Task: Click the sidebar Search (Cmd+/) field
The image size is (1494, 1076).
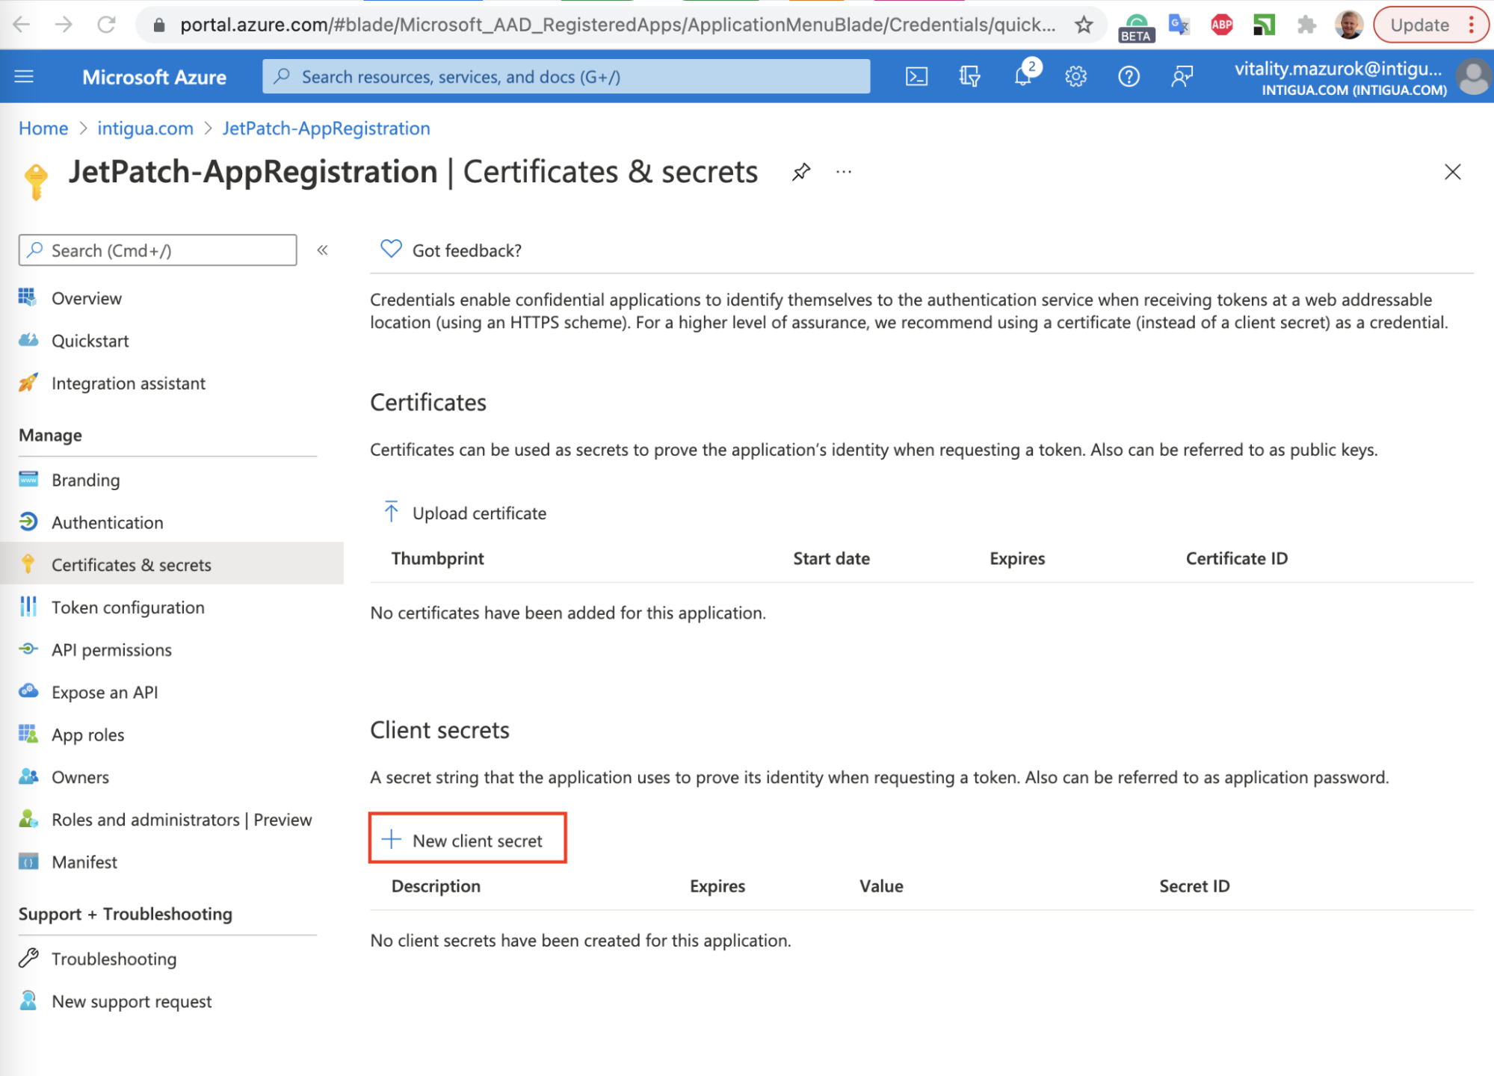Action: tap(158, 250)
